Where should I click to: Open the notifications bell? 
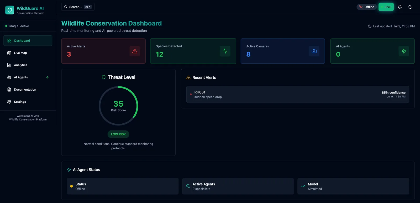click(400, 7)
